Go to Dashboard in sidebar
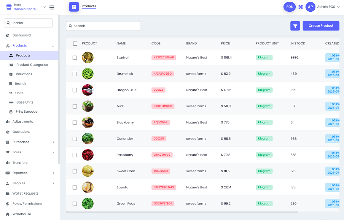Image resolution: width=344 pixels, height=220 pixels. [21, 35]
